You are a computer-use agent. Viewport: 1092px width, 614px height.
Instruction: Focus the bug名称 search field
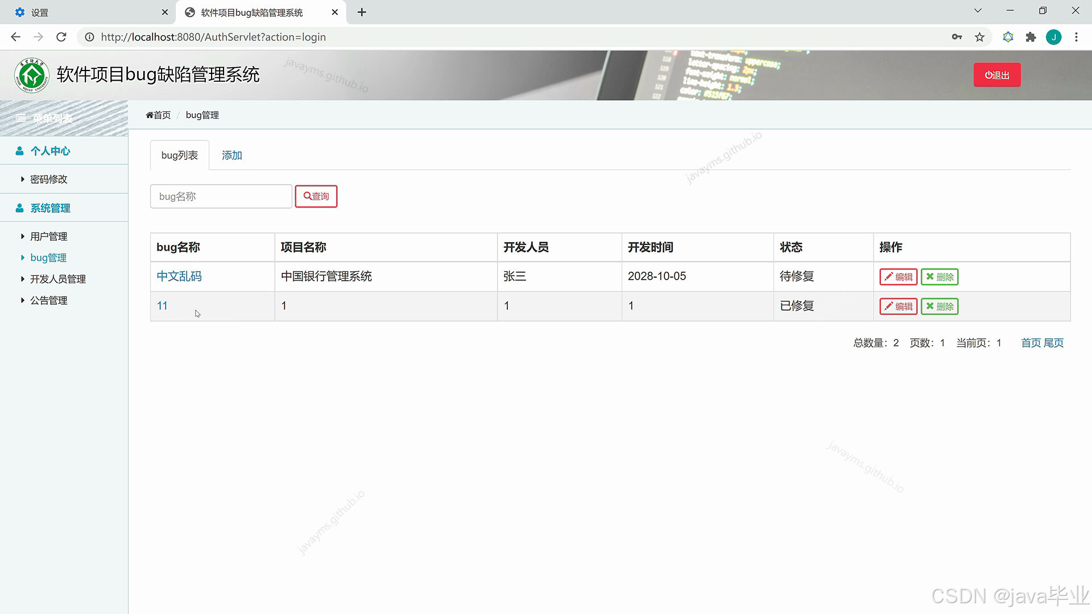[221, 196]
